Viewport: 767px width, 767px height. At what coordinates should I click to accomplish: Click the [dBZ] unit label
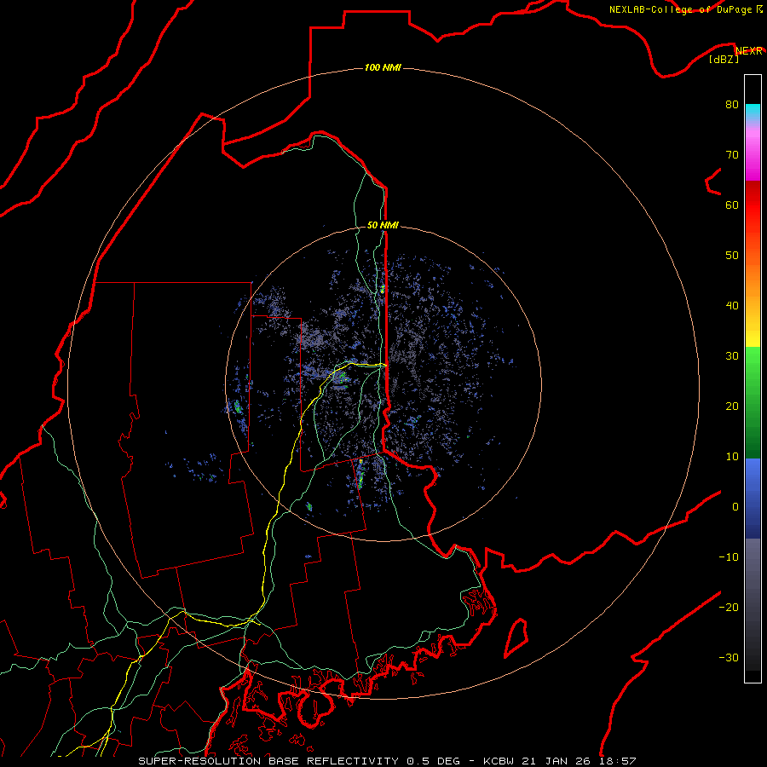pyautogui.click(x=724, y=60)
